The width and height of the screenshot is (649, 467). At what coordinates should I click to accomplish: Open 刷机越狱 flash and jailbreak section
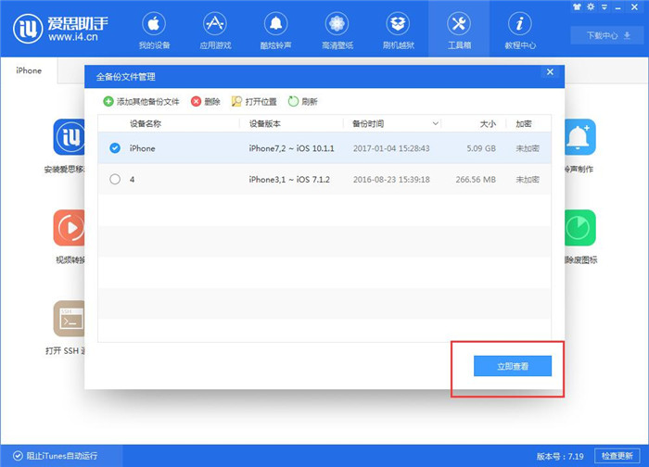tap(398, 31)
